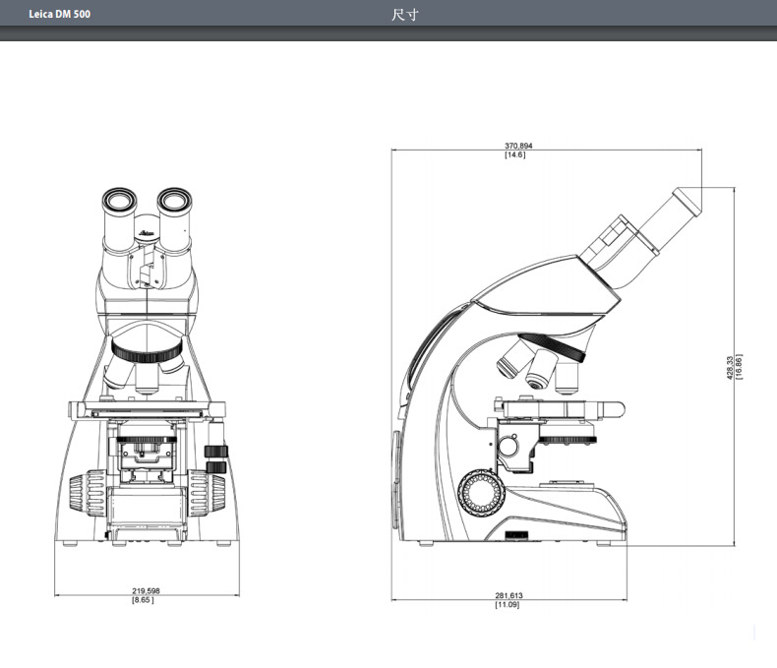Image resolution: width=777 pixels, height=668 pixels.
Task: Click the right eyepiece in front view
Action: click(176, 203)
